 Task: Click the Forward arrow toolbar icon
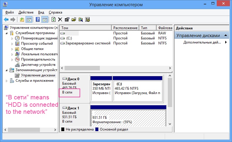point(13,19)
